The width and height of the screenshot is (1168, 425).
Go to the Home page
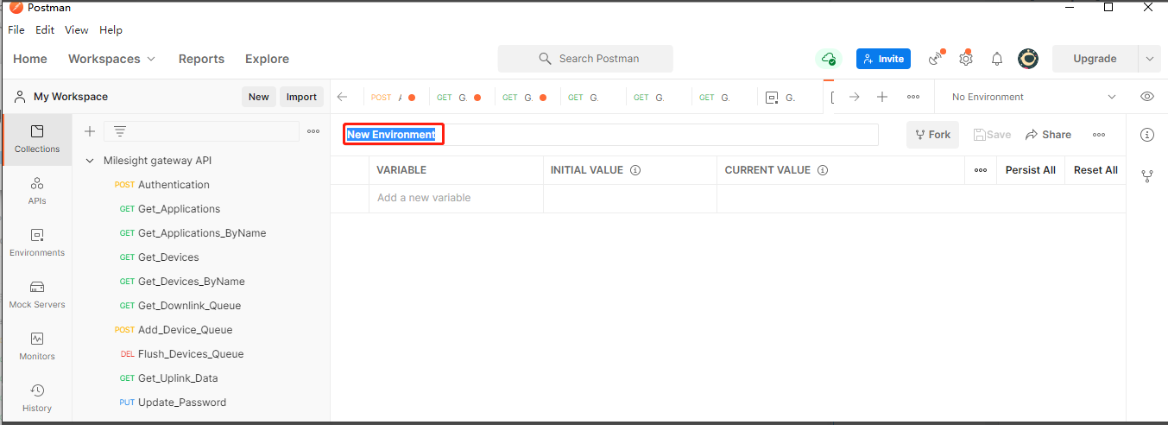[x=30, y=59]
